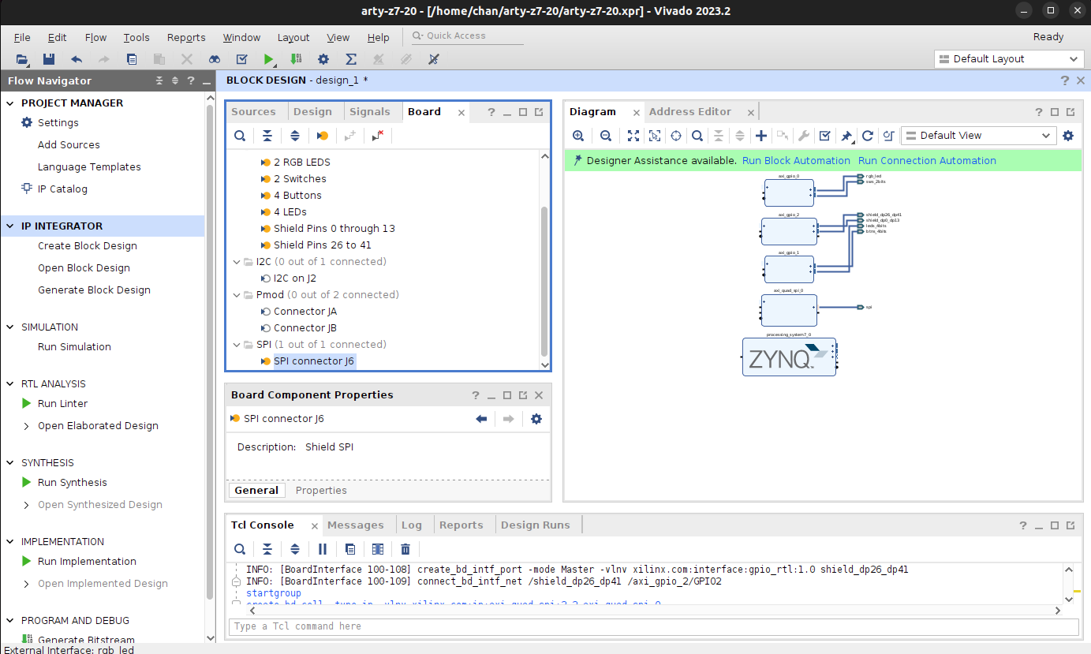The height and width of the screenshot is (654, 1091).
Task: Collapse the IP INTEGRATOR section
Action: coord(10,226)
